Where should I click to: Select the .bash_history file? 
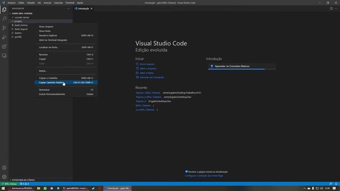(x=21, y=25)
